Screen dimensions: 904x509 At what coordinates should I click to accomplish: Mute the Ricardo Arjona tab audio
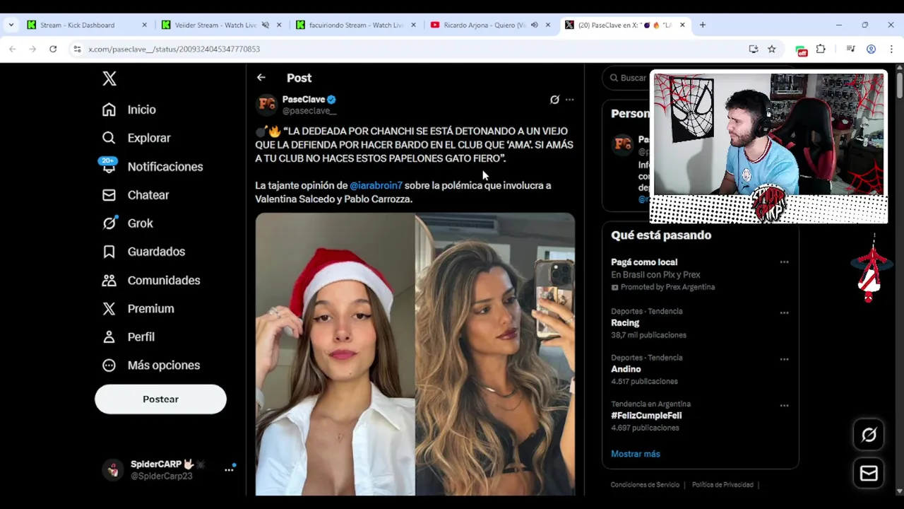tap(534, 25)
